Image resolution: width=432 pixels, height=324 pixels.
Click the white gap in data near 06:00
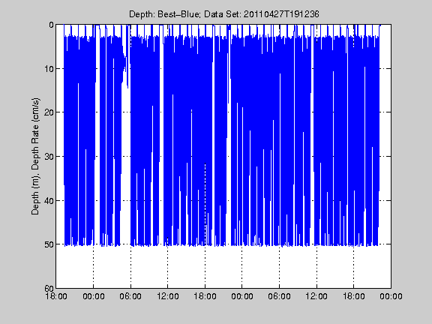point(125,165)
